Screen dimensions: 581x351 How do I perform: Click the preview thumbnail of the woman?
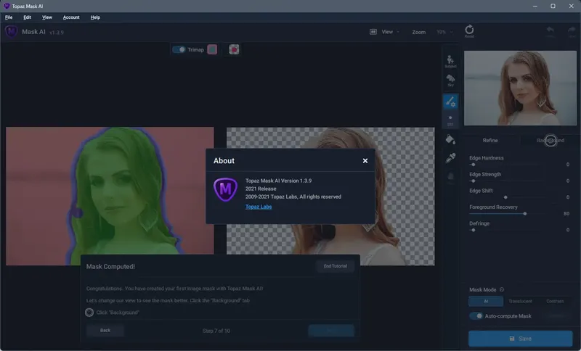pyautogui.click(x=520, y=88)
